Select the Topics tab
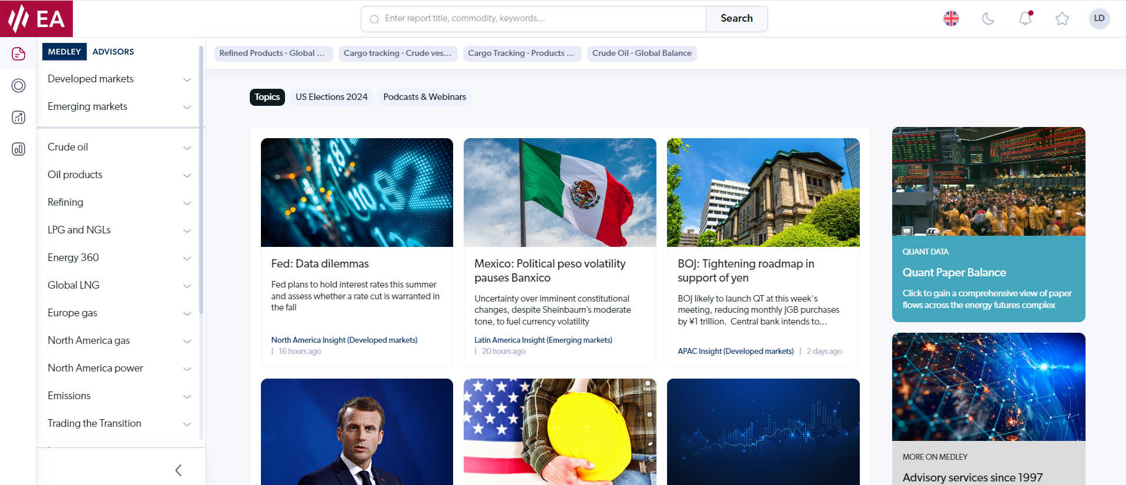The image size is (1126, 485). pos(267,97)
